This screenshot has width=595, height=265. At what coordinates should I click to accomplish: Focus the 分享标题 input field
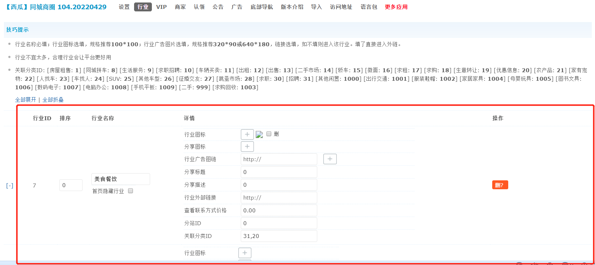(279, 172)
